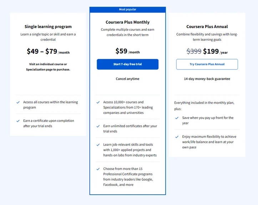
Task: Click checkmark beside Access all courses
Action: [18, 102]
